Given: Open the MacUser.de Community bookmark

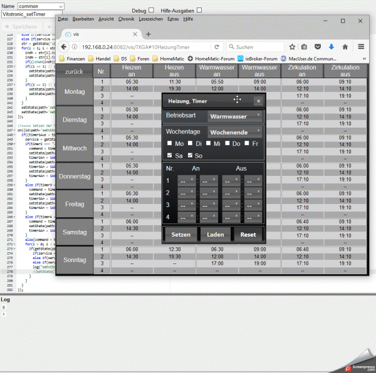Looking at the screenshot, I should coord(308,59).
